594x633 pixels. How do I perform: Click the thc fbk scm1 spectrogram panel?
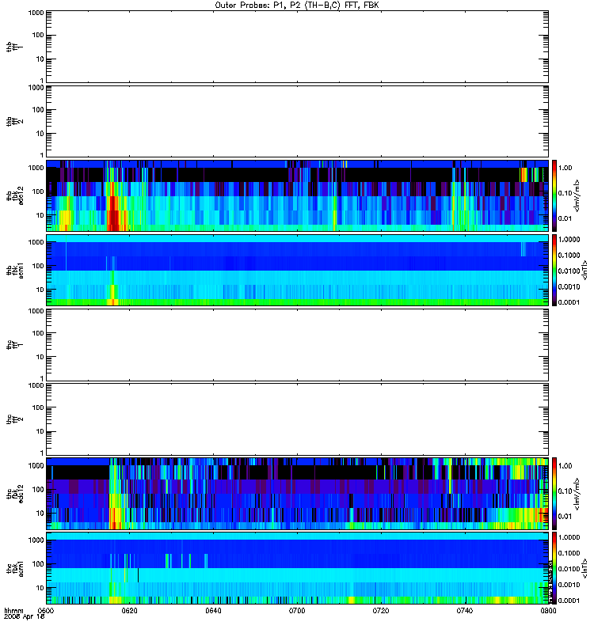point(298,568)
